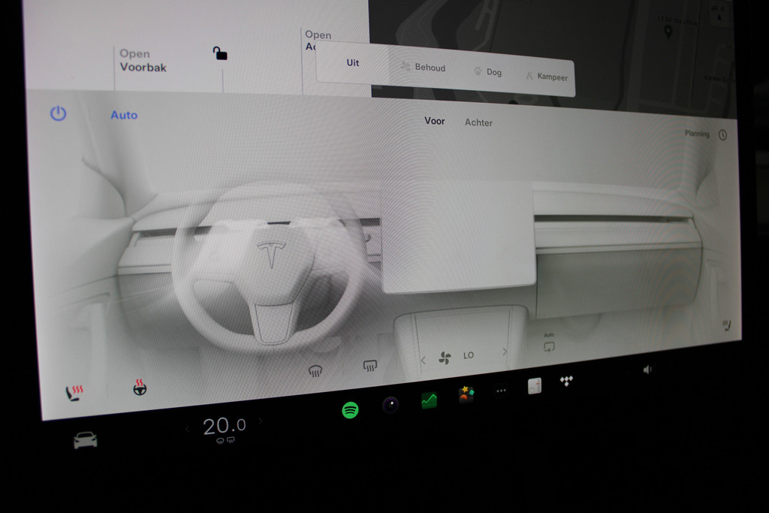Open Spotify
This screenshot has width=769, height=513.
click(x=350, y=409)
